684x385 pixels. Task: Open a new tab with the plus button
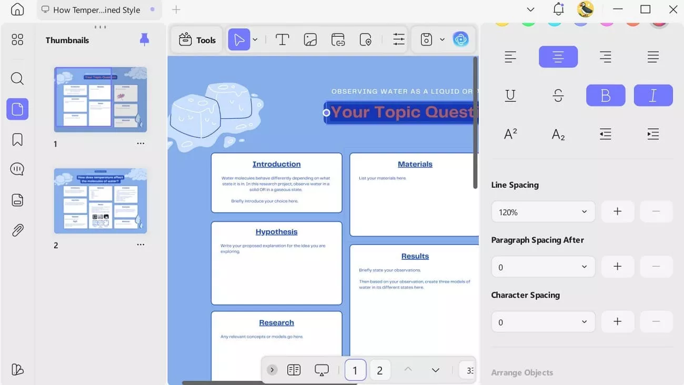click(x=176, y=9)
